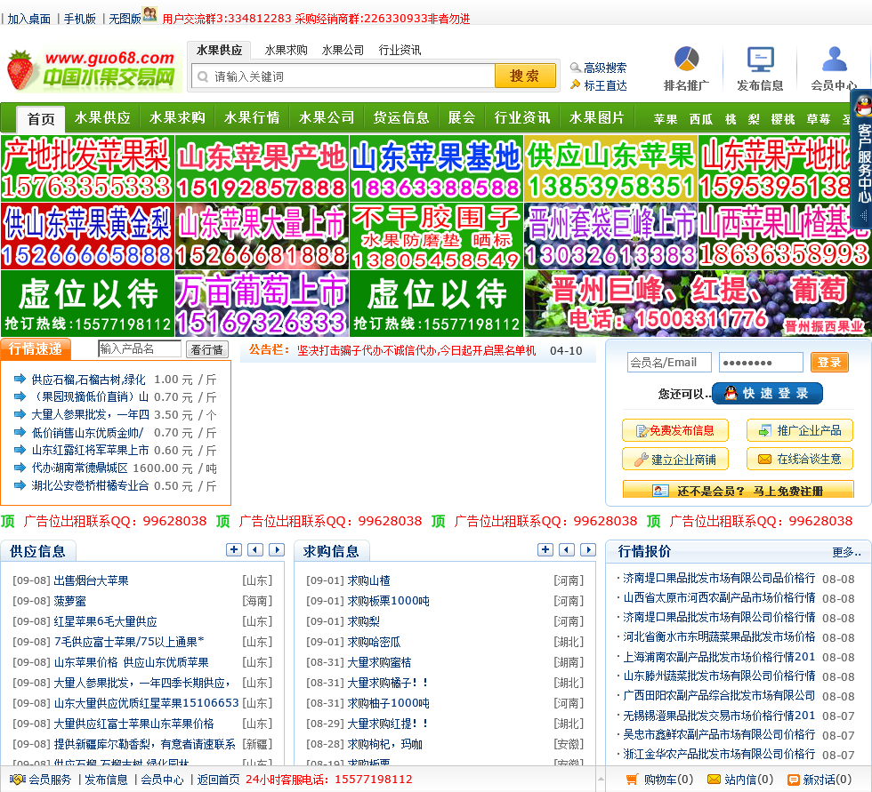872x792 pixels.
Task: Select the 水果供应 search tab
Action: pyautogui.click(x=219, y=50)
